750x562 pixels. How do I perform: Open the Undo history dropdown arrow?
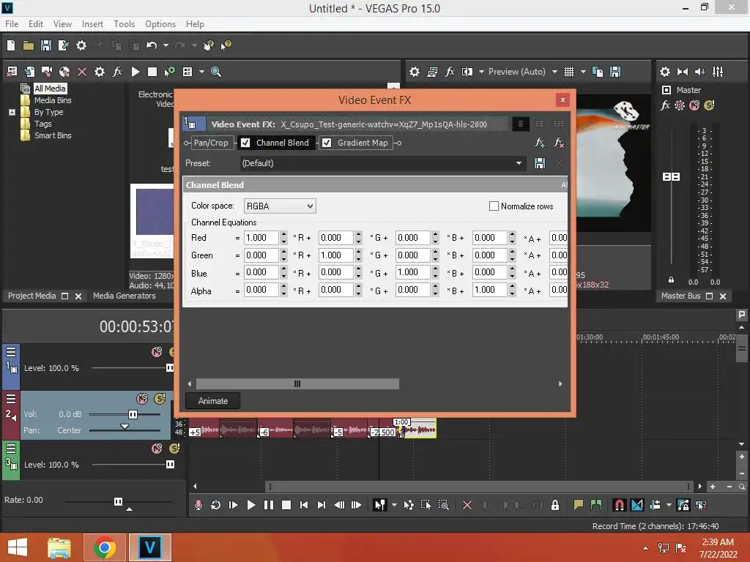coord(166,45)
